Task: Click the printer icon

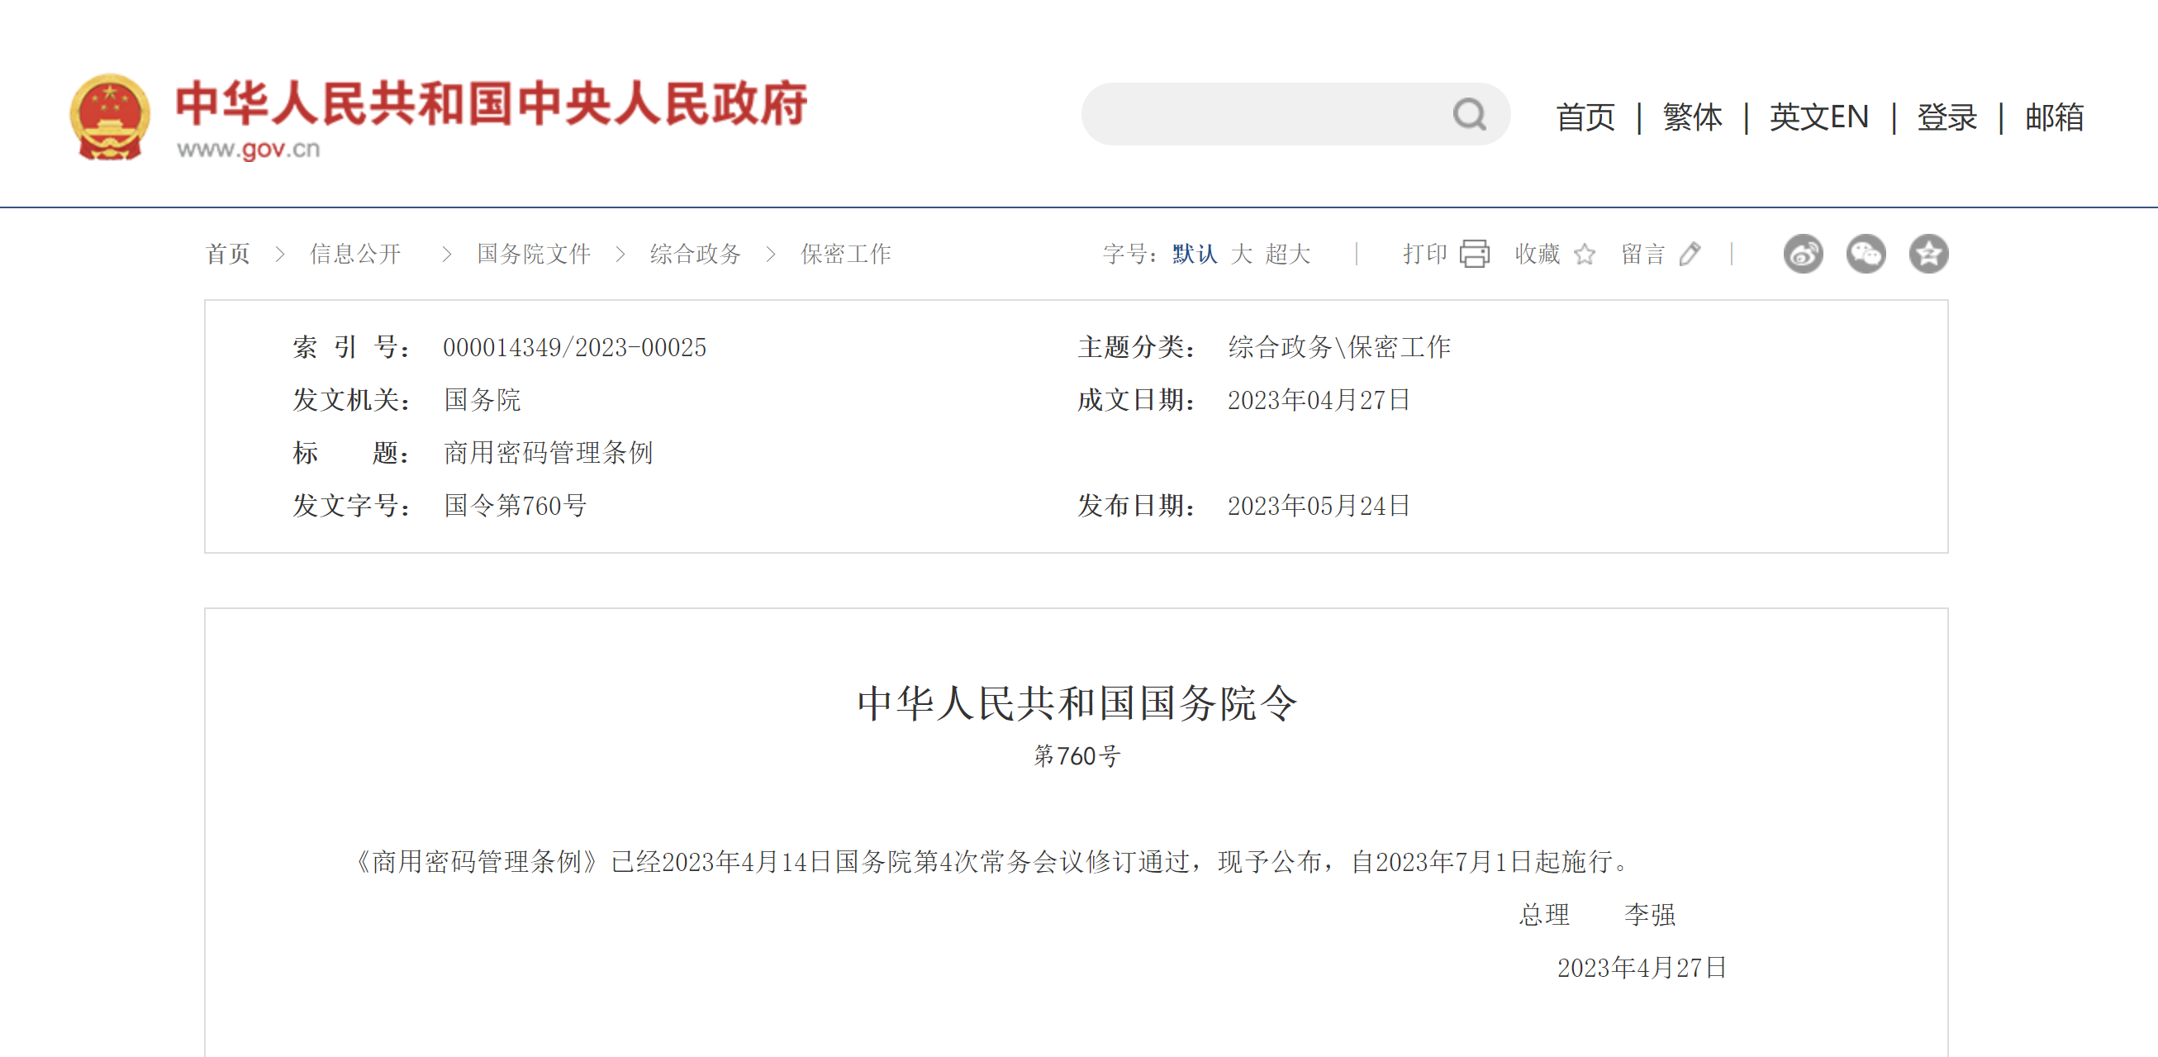Action: (1475, 253)
